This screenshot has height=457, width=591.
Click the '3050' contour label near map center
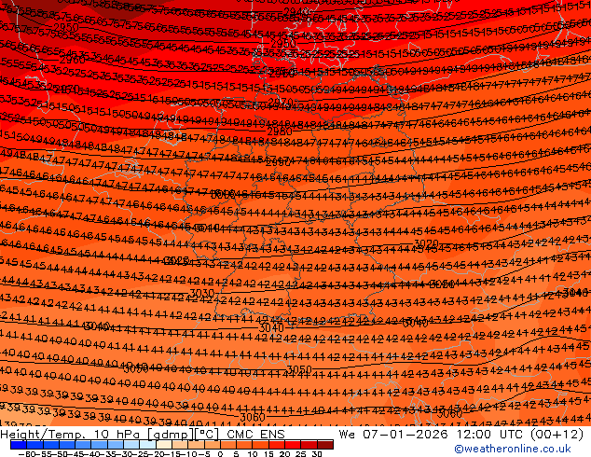click(299, 369)
